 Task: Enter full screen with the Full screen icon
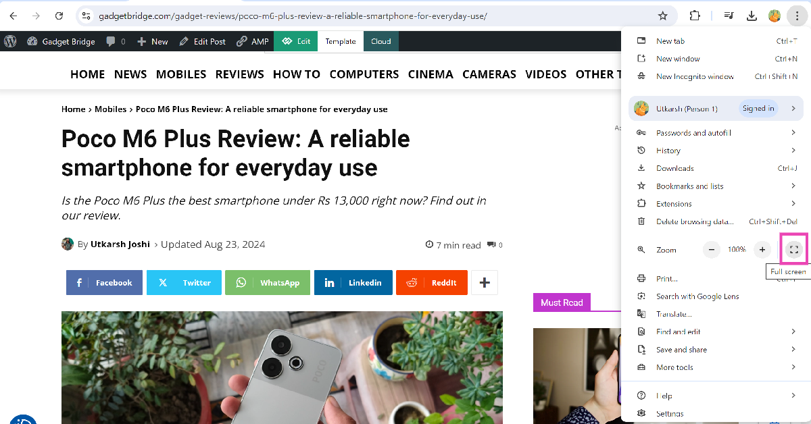794,250
